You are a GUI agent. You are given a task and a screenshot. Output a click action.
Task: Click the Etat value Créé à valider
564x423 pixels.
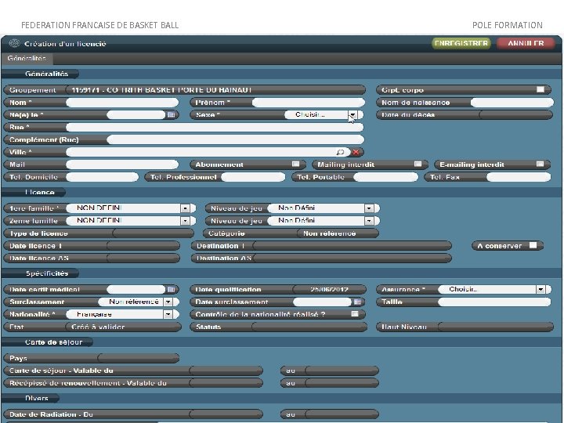click(124, 327)
